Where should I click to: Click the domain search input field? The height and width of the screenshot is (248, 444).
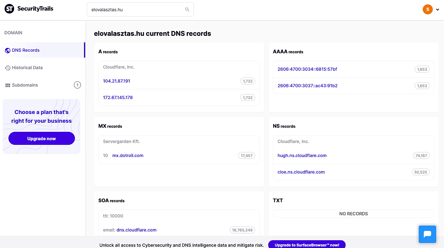pyautogui.click(x=140, y=9)
